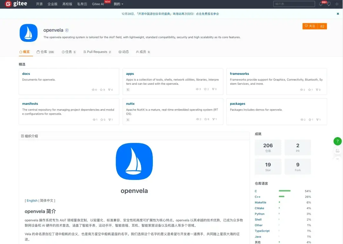Click the 搜开源 search input field
Screen dimensions: 343x244
click(x=294, y=4)
